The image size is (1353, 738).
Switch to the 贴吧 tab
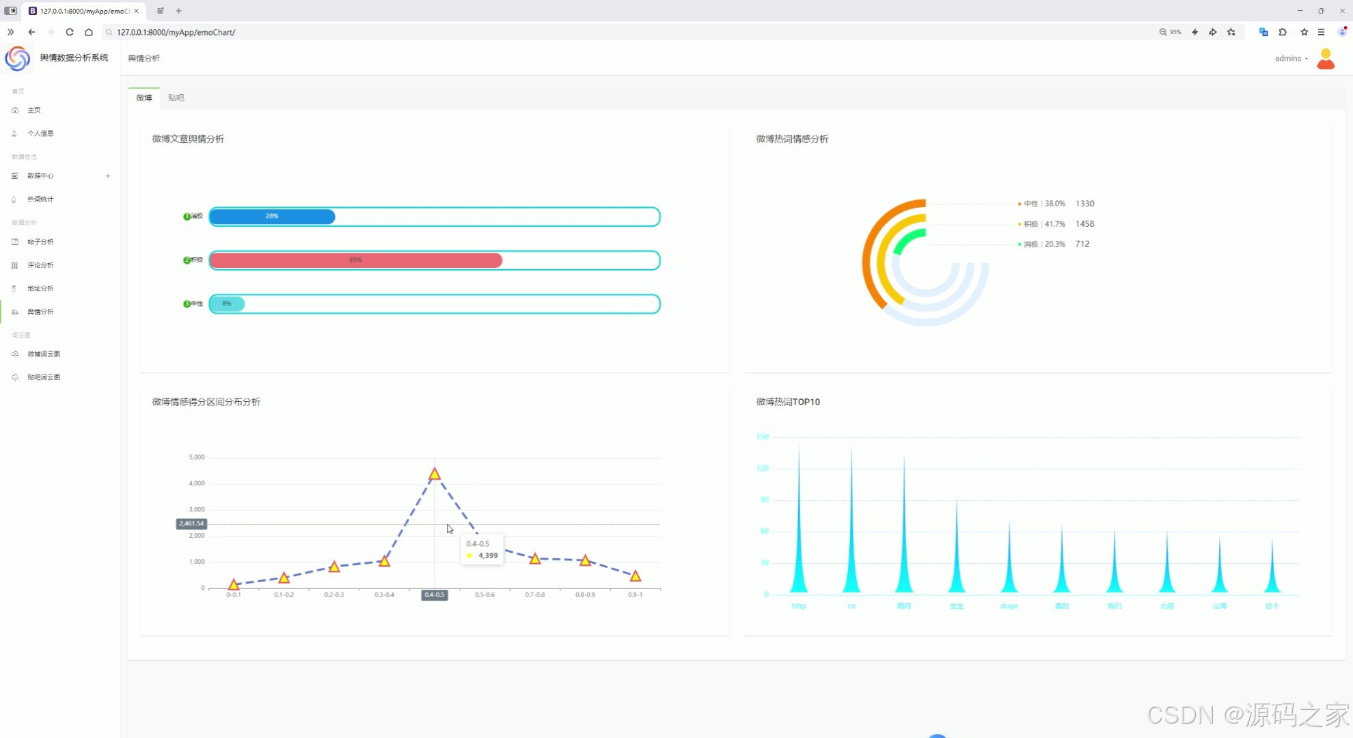coord(176,98)
